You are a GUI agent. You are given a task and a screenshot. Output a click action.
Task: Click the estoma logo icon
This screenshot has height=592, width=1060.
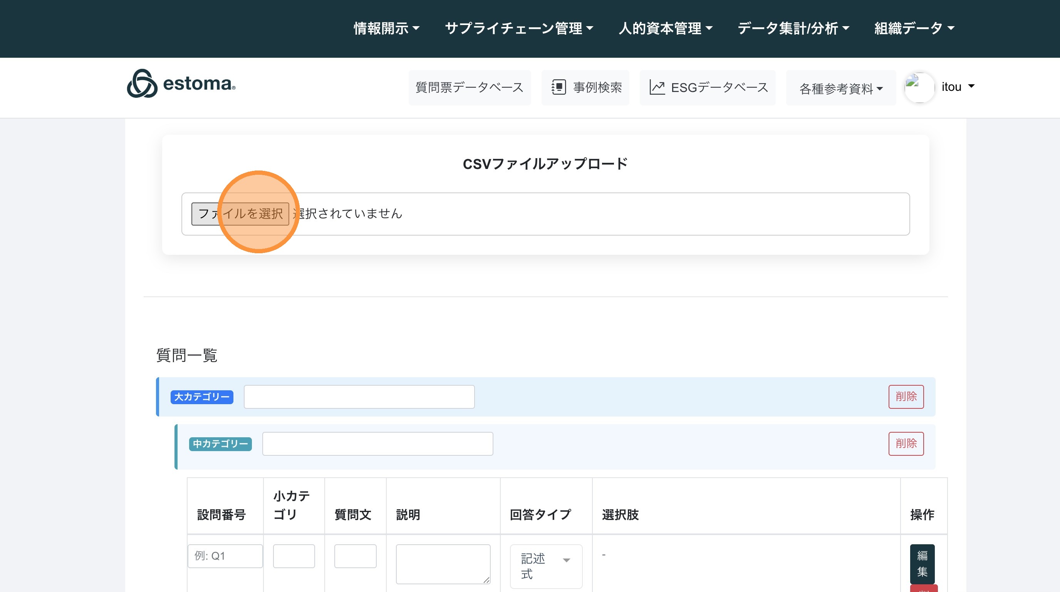pos(142,84)
